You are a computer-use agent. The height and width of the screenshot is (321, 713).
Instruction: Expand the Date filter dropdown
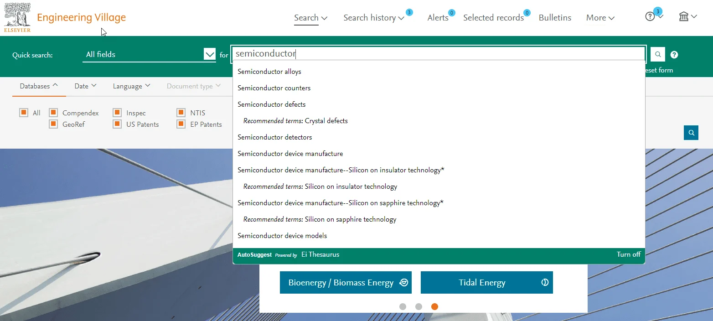click(85, 86)
